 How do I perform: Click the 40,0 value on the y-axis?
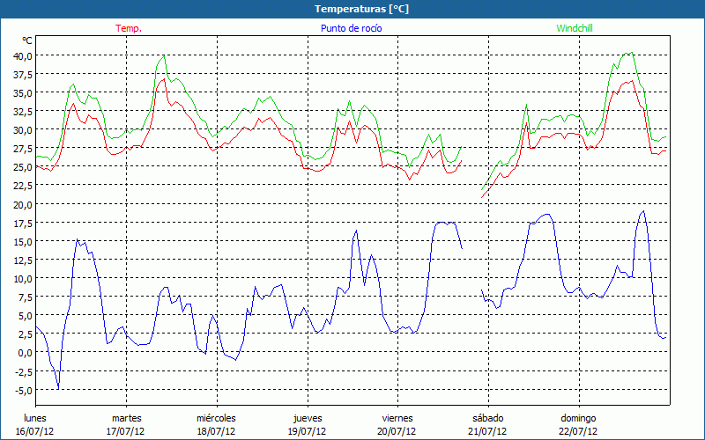[21, 55]
